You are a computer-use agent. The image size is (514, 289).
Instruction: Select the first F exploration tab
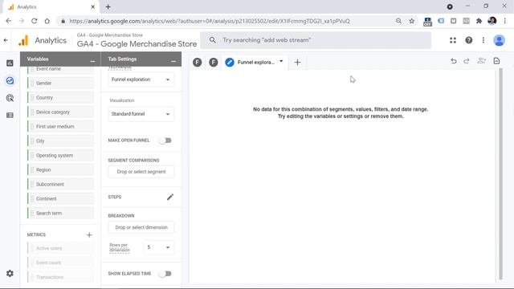[x=198, y=63]
